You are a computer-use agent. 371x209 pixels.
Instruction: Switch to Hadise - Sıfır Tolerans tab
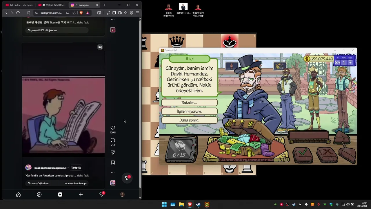pyautogui.click(x=19, y=5)
